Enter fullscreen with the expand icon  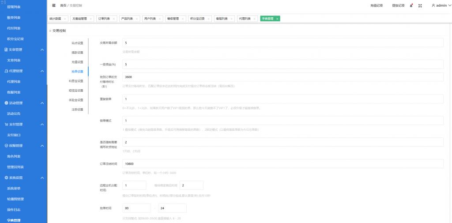pyautogui.click(x=420, y=5)
